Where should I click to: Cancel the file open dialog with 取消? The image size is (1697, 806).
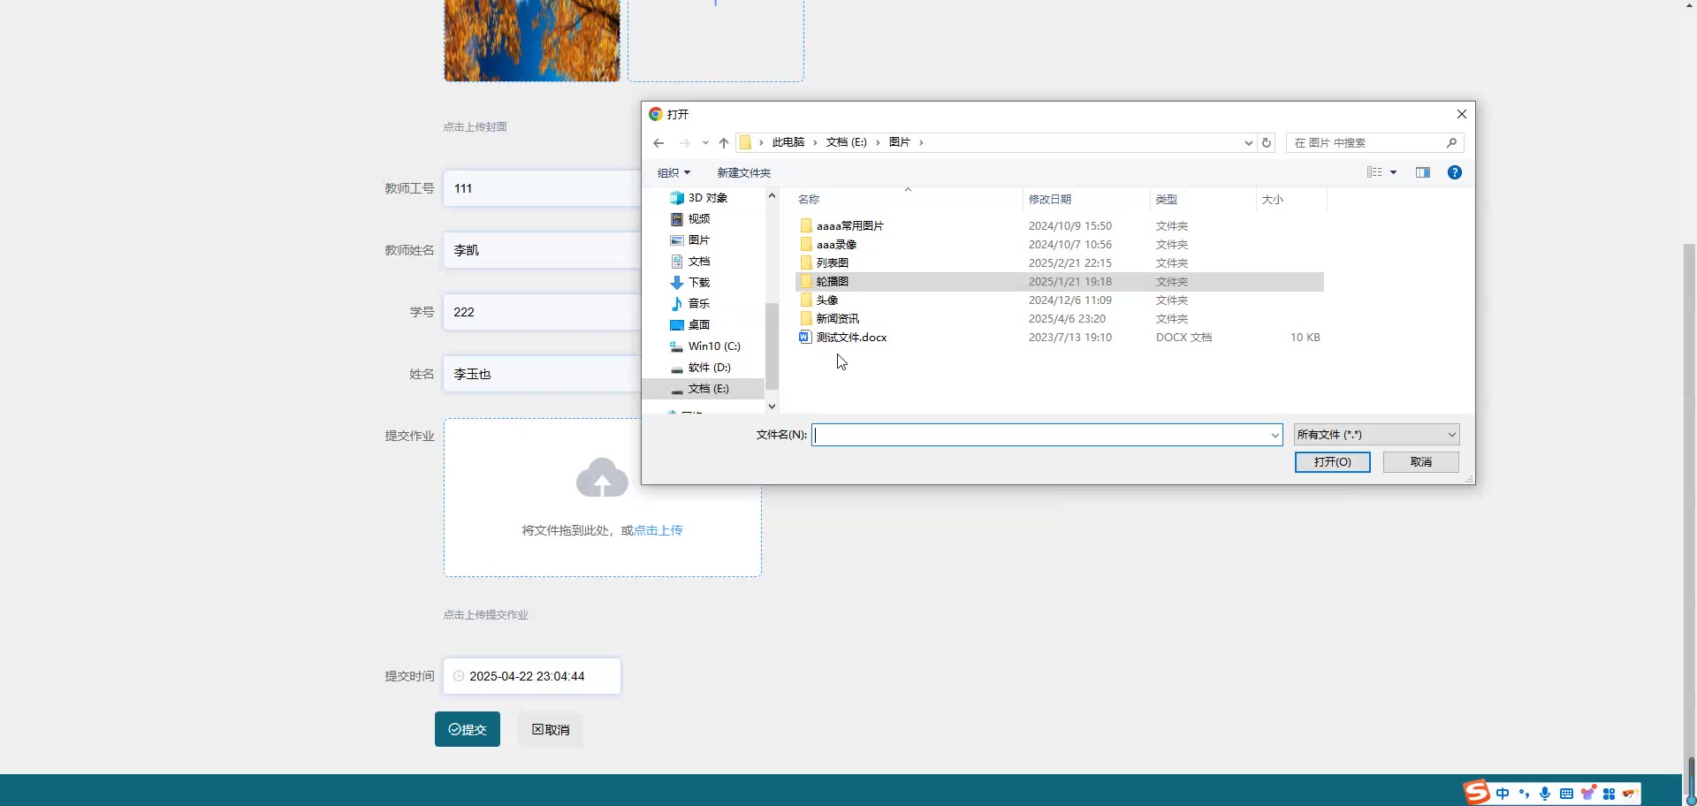coord(1421,462)
